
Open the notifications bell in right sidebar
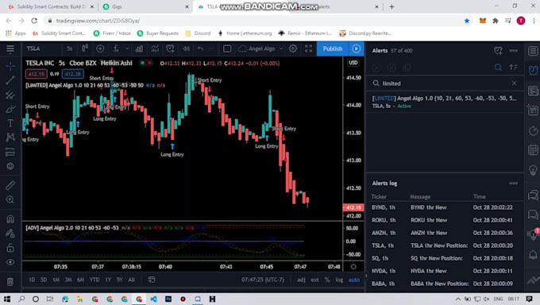click(x=533, y=255)
